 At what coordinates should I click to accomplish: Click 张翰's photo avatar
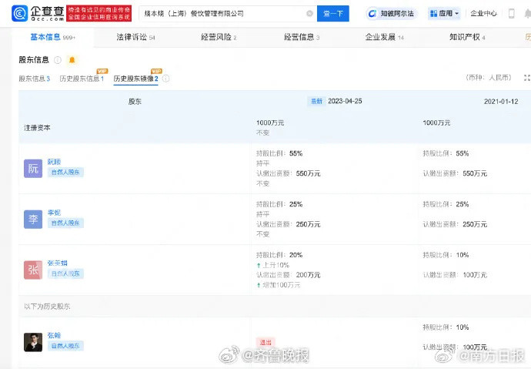click(x=33, y=342)
